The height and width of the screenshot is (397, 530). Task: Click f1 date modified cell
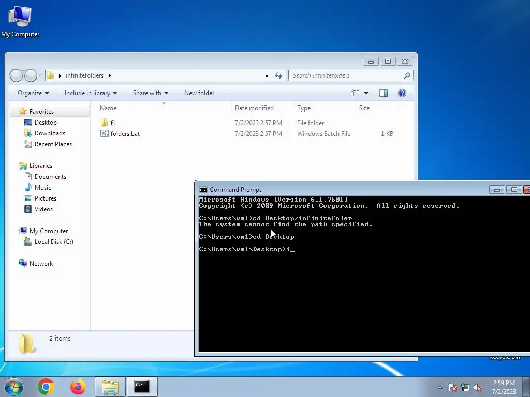point(258,123)
